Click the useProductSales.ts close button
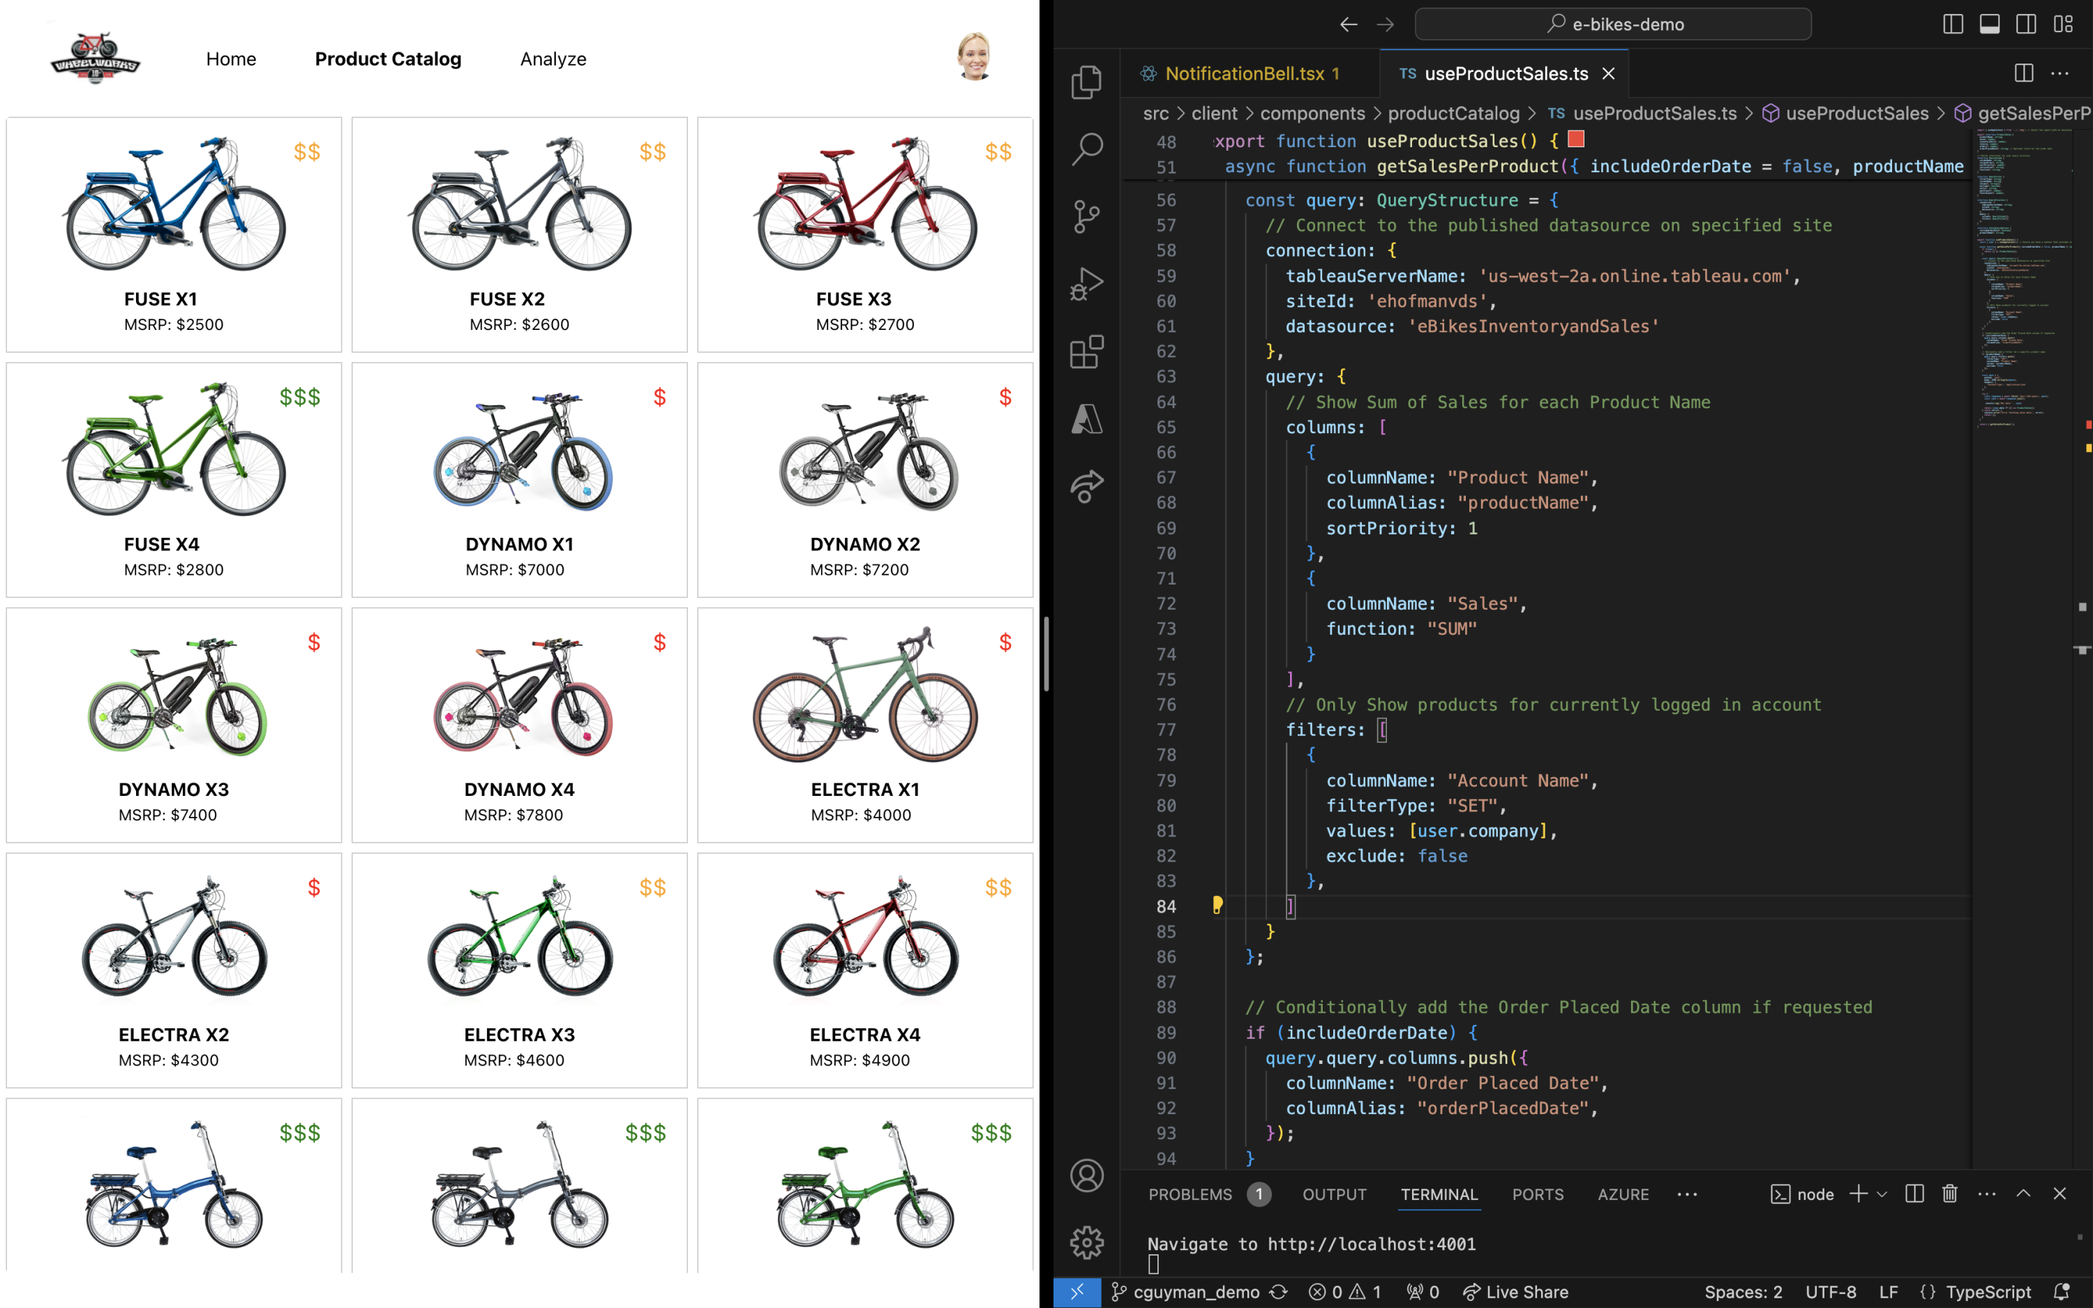Viewport: 2093px width, 1308px height. [x=1611, y=74]
